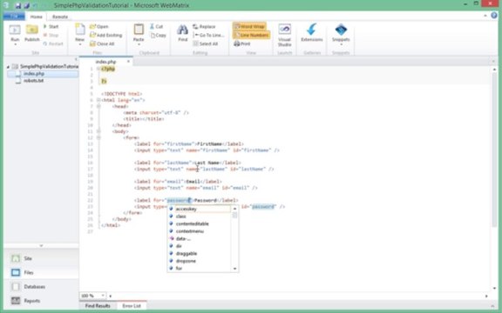Viewport: 502px width, 313px height.
Task: Click the Publish folder icon
Action: pyautogui.click(x=32, y=30)
